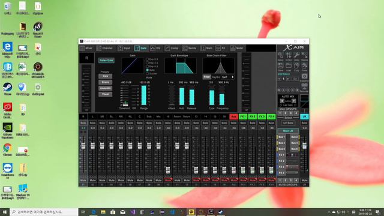The width and height of the screenshot is (384, 216).
Task: Take a Snapshot with the camera icon
Action: (x=304, y=77)
